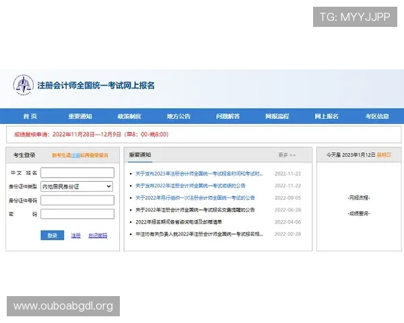Click the date 2022-11-23 in the notice list
The height and width of the screenshot is (323, 404).
coord(288,174)
